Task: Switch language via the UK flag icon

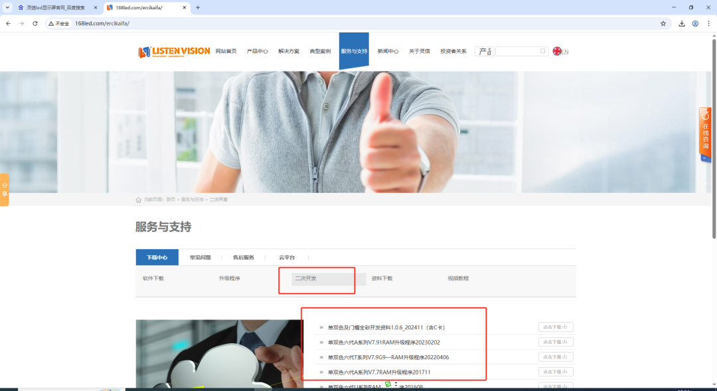Action: pyautogui.click(x=557, y=51)
